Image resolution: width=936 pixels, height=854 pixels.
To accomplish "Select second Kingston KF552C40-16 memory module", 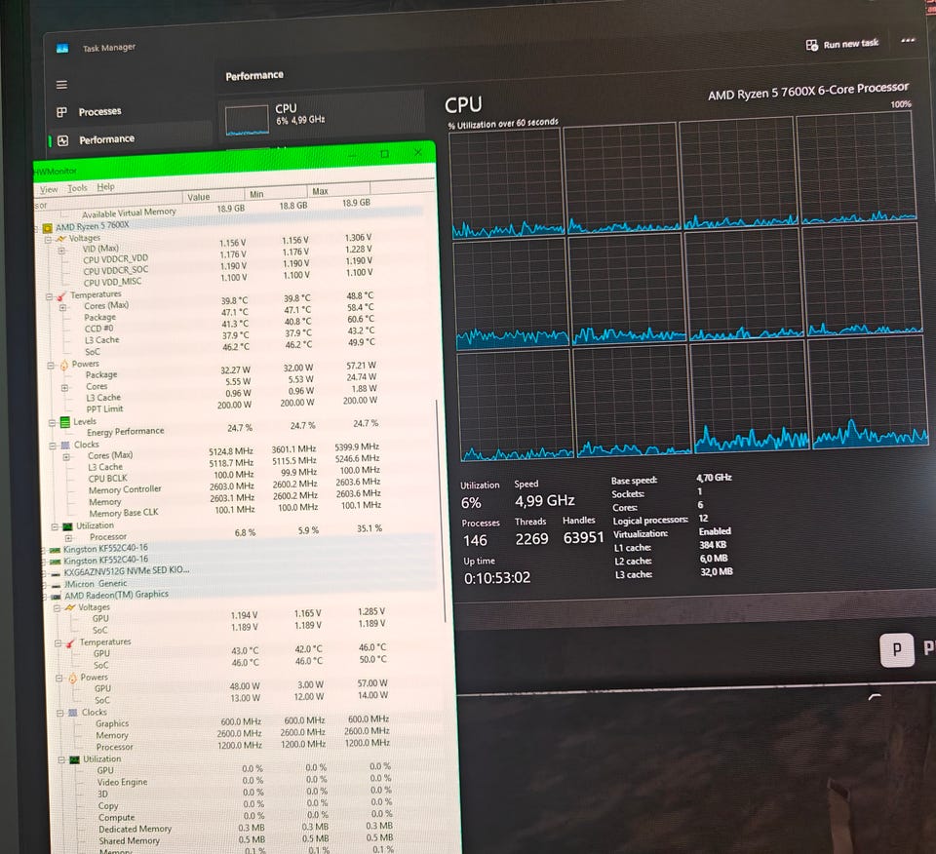I will pyautogui.click(x=105, y=560).
